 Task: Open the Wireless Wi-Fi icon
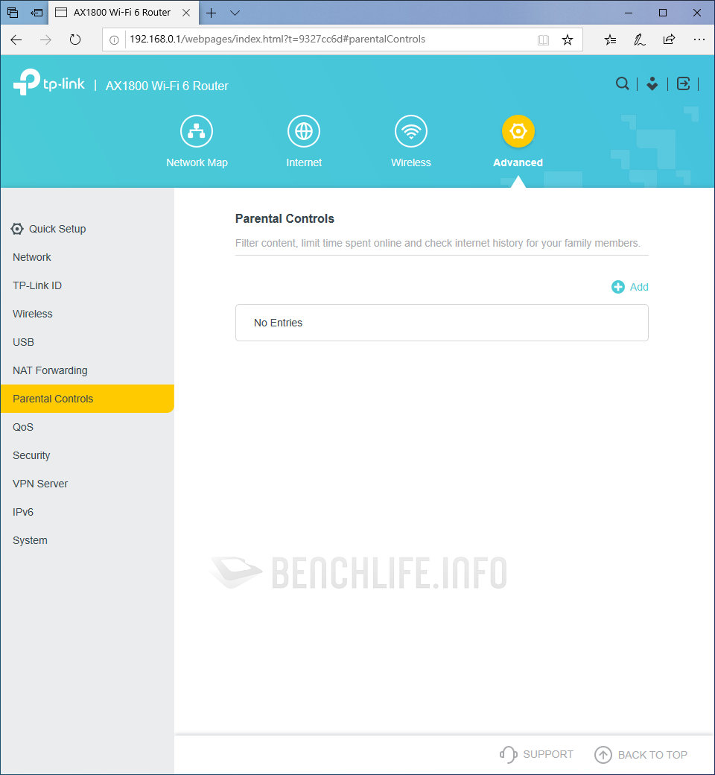pos(411,131)
